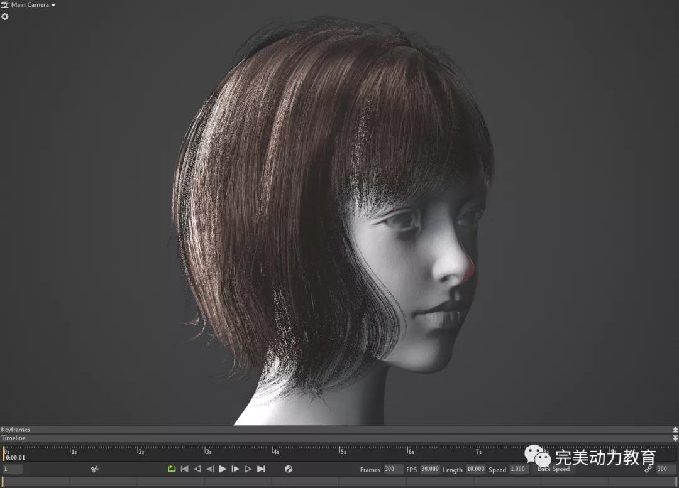Click the FPS value field
Screen dimensions: 679x488
click(x=430, y=469)
